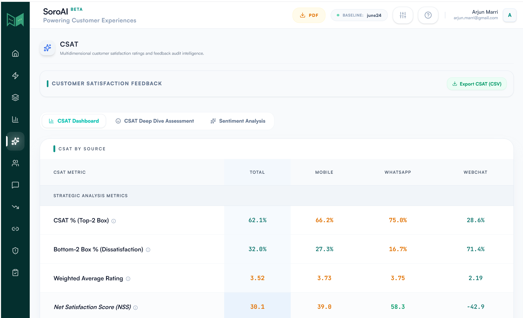Click the Arjun Marri user name
Screen dimensions: 523x318
[485, 12]
